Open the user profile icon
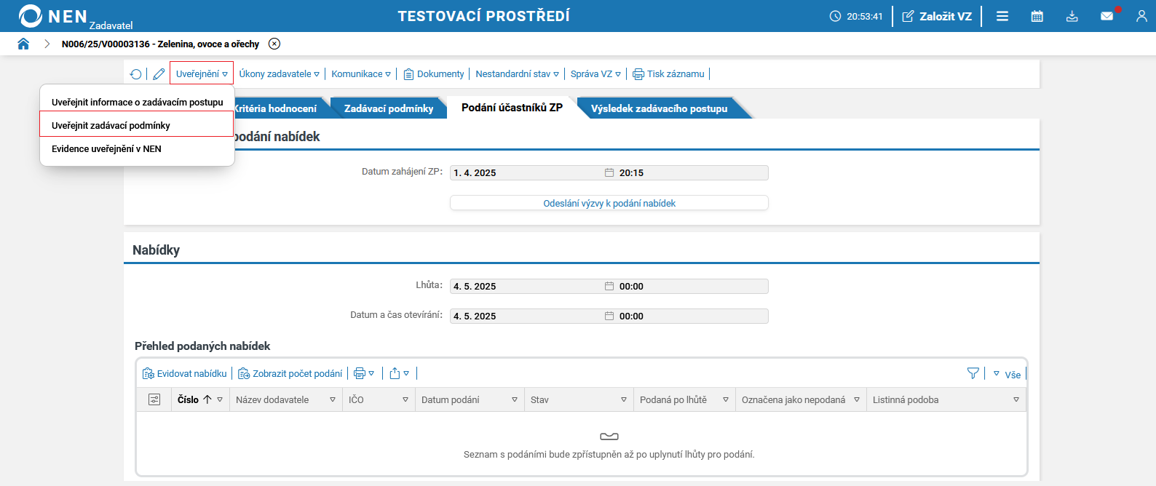The image size is (1156, 486). pos(1141,16)
